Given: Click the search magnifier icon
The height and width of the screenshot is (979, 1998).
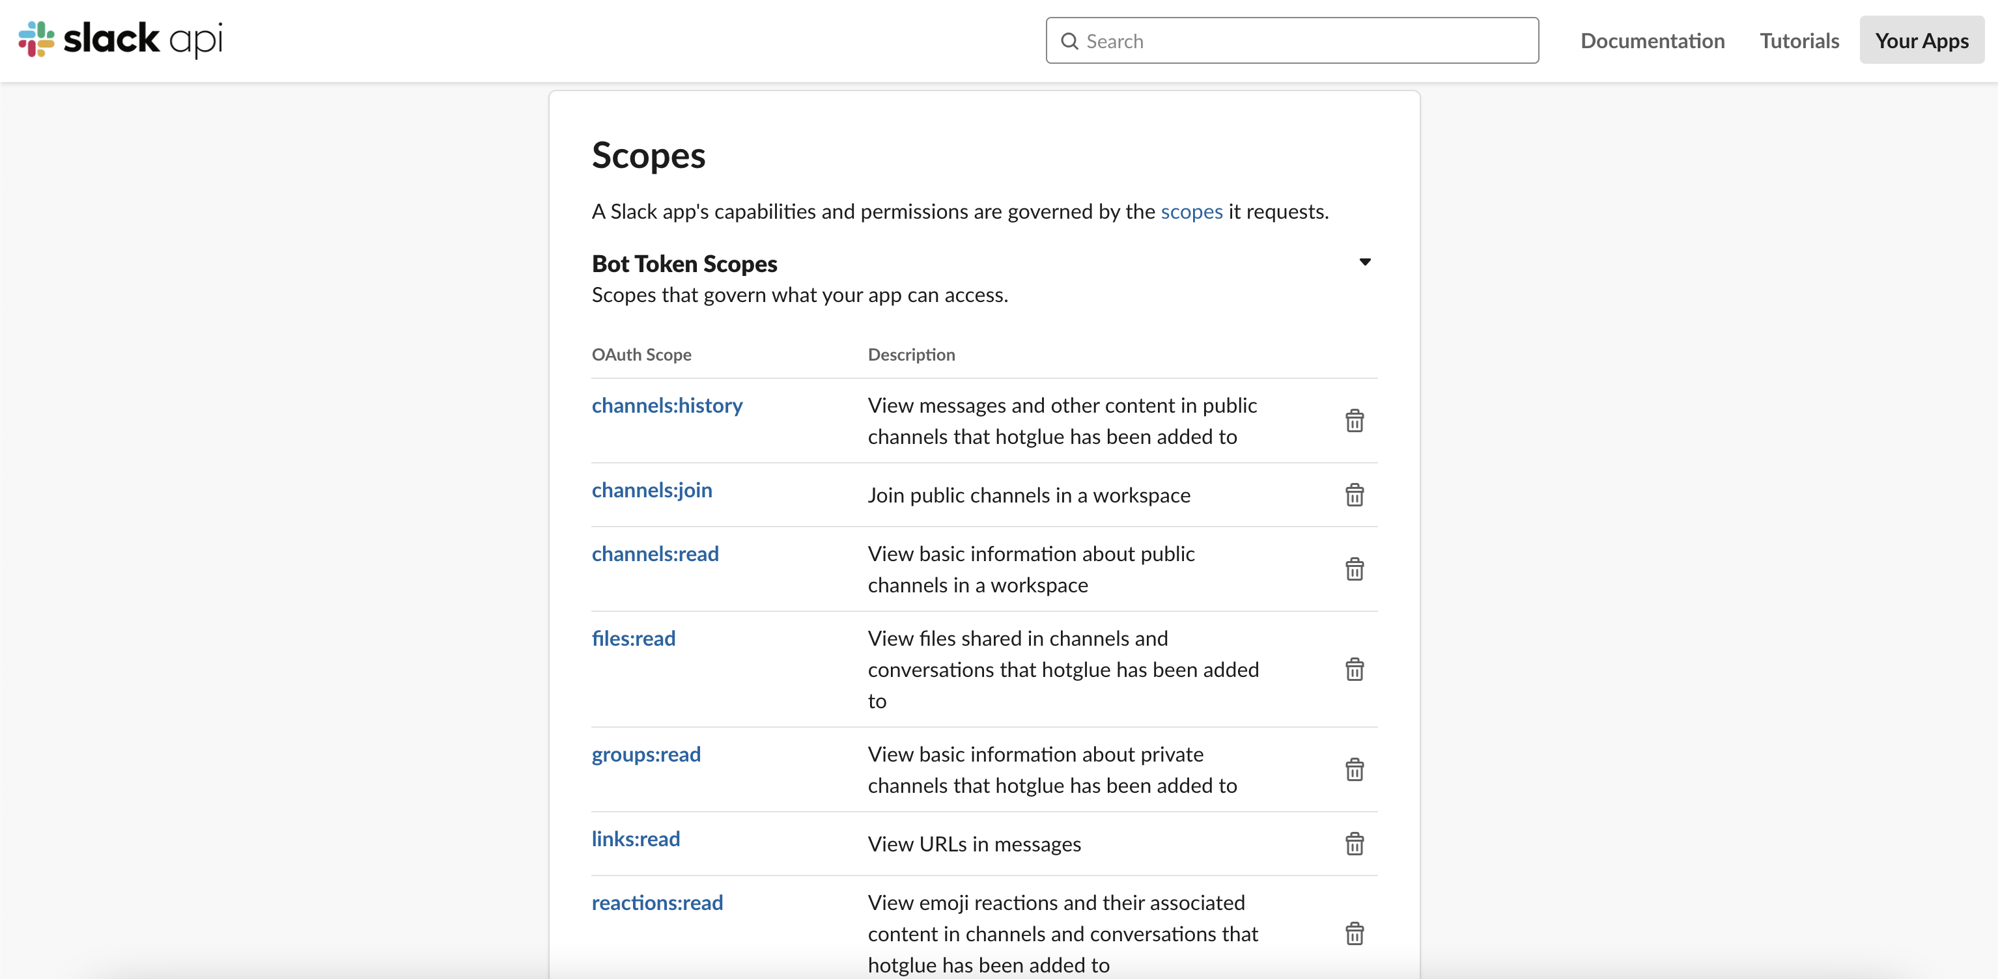Looking at the screenshot, I should click(1069, 41).
